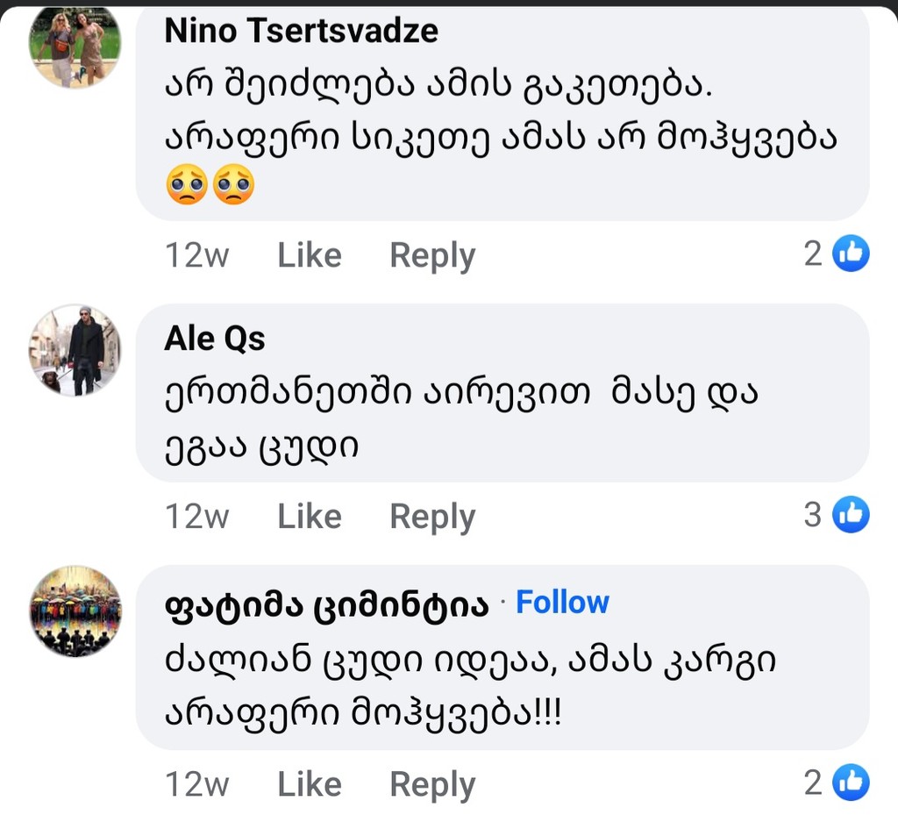
Task: Like Nino Tsertsvadze's comment
Action: click(309, 255)
